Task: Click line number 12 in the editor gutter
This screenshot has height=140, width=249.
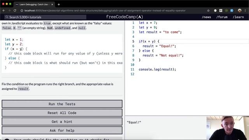Action: [132, 74]
